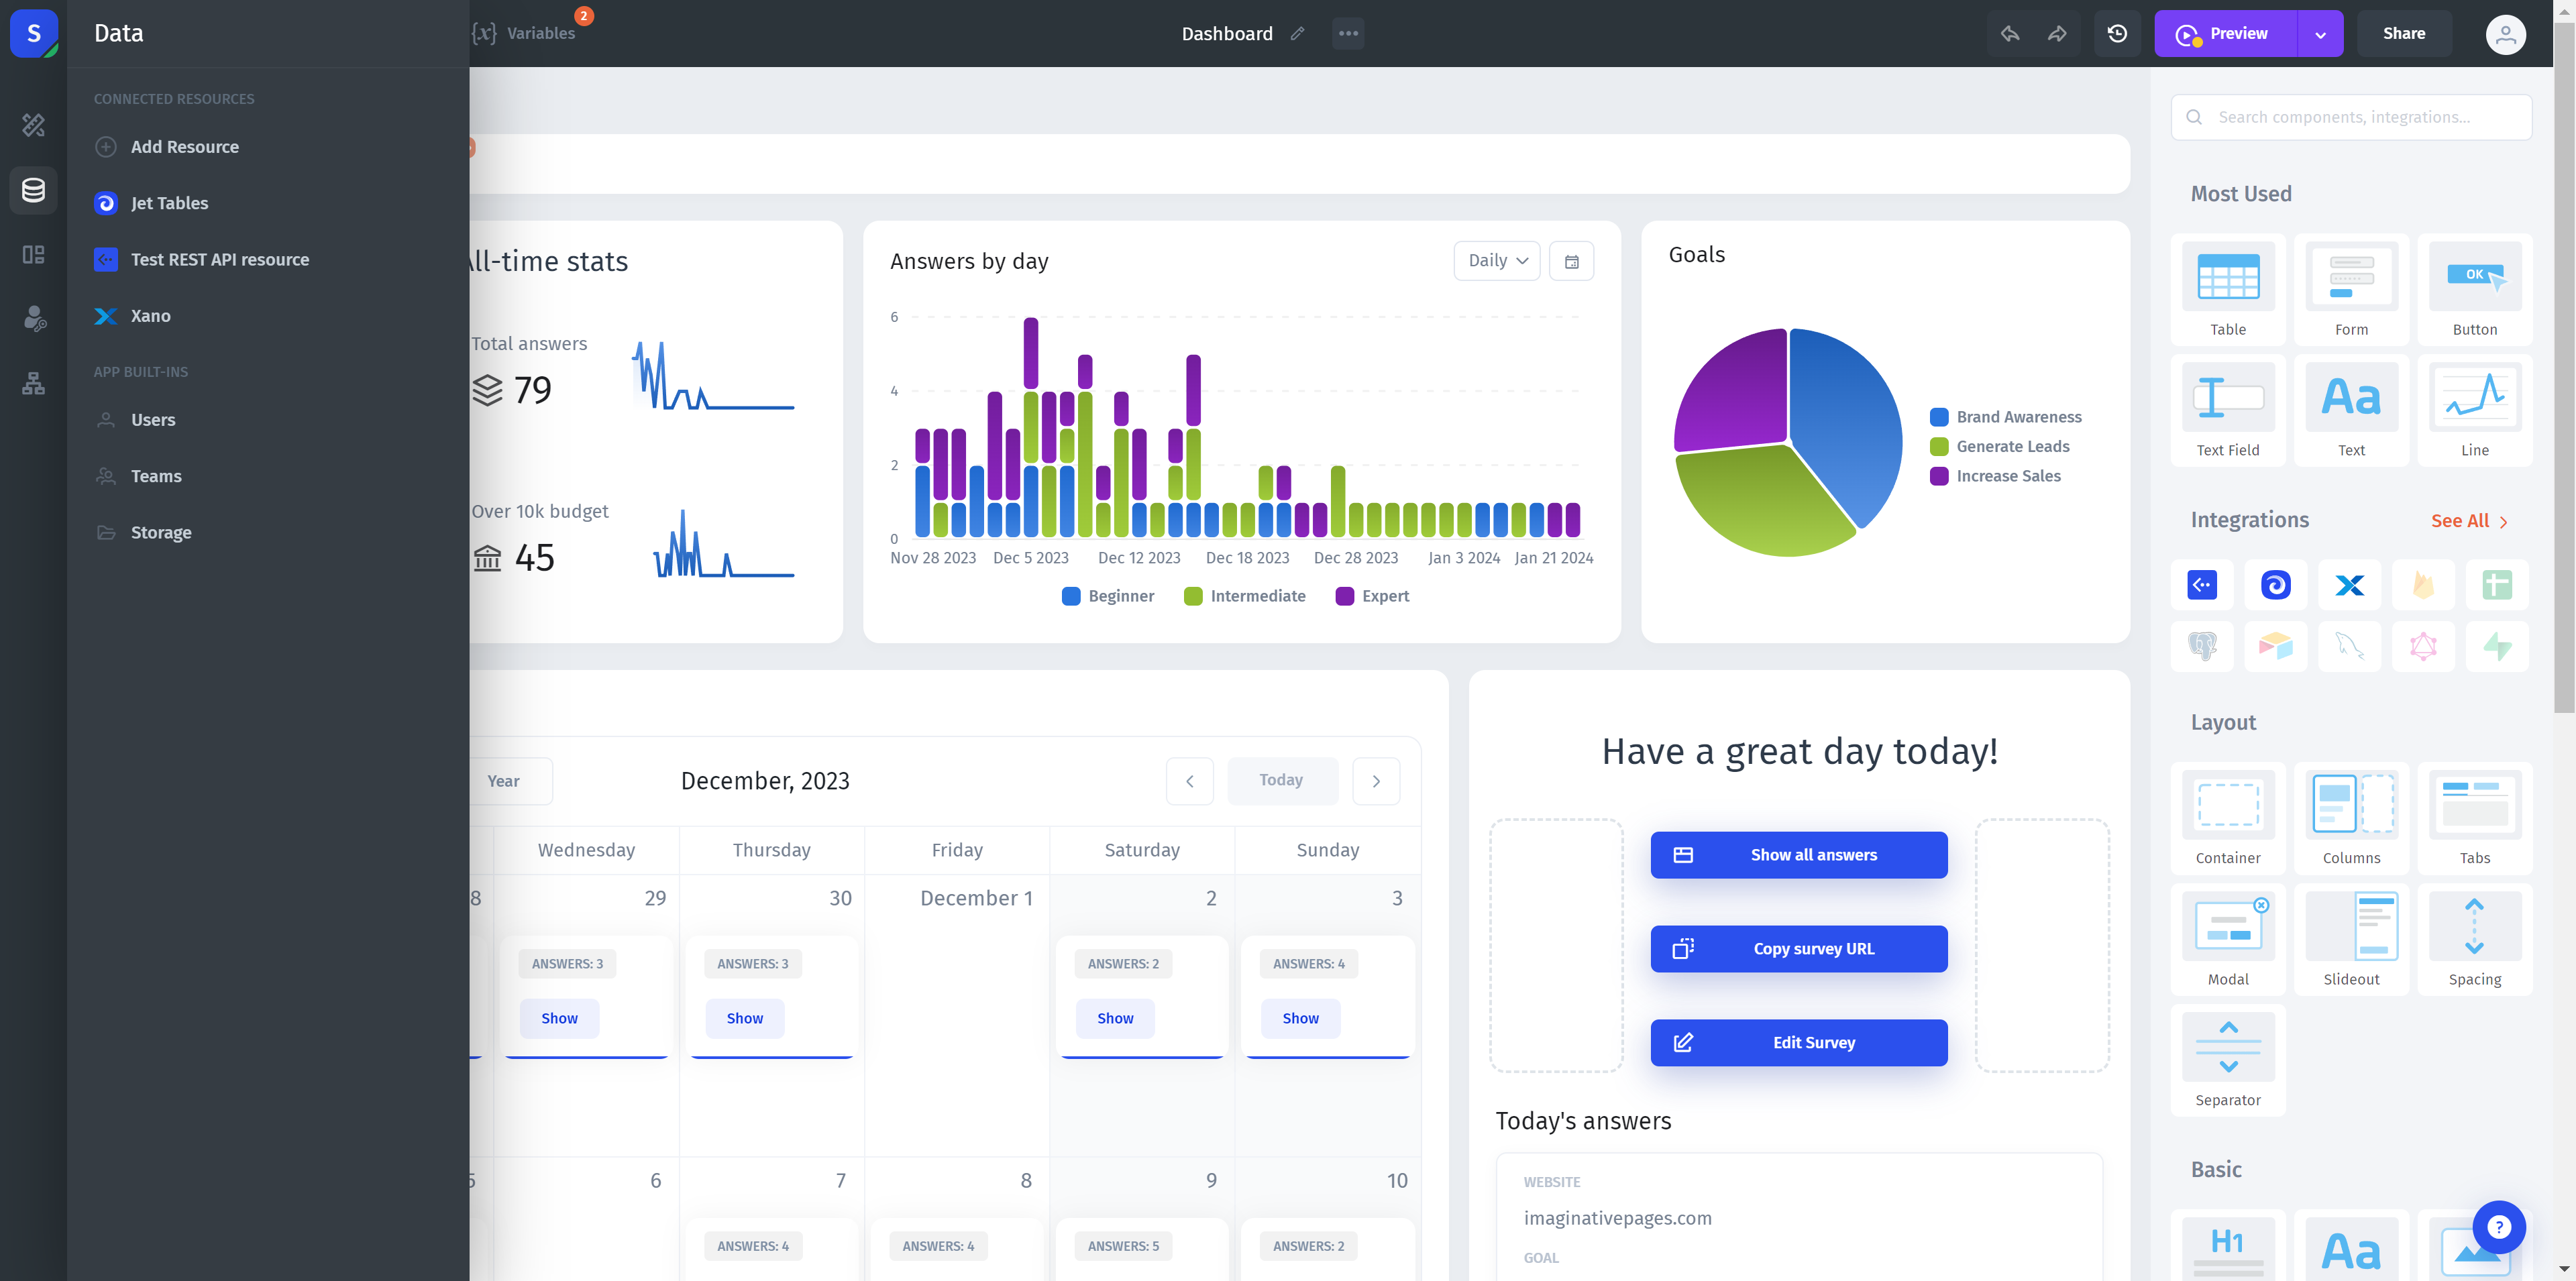Screen dimensions: 2576x1281
Task: Show answers for Thursday the 30th
Action: pos(744,1018)
